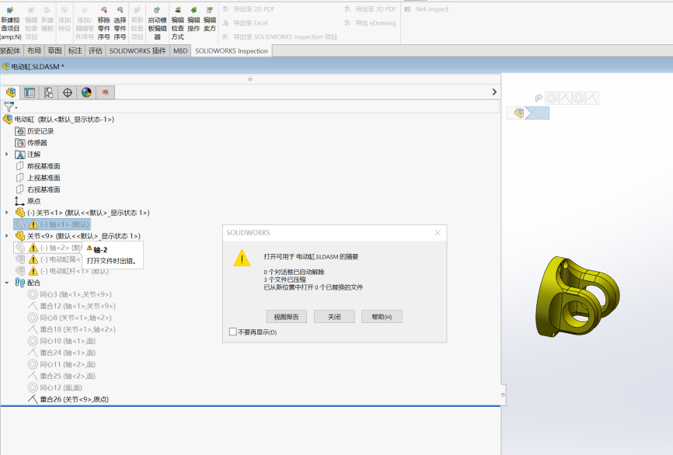Select 上视基准面 plane
The image size is (673, 455).
tap(38, 178)
